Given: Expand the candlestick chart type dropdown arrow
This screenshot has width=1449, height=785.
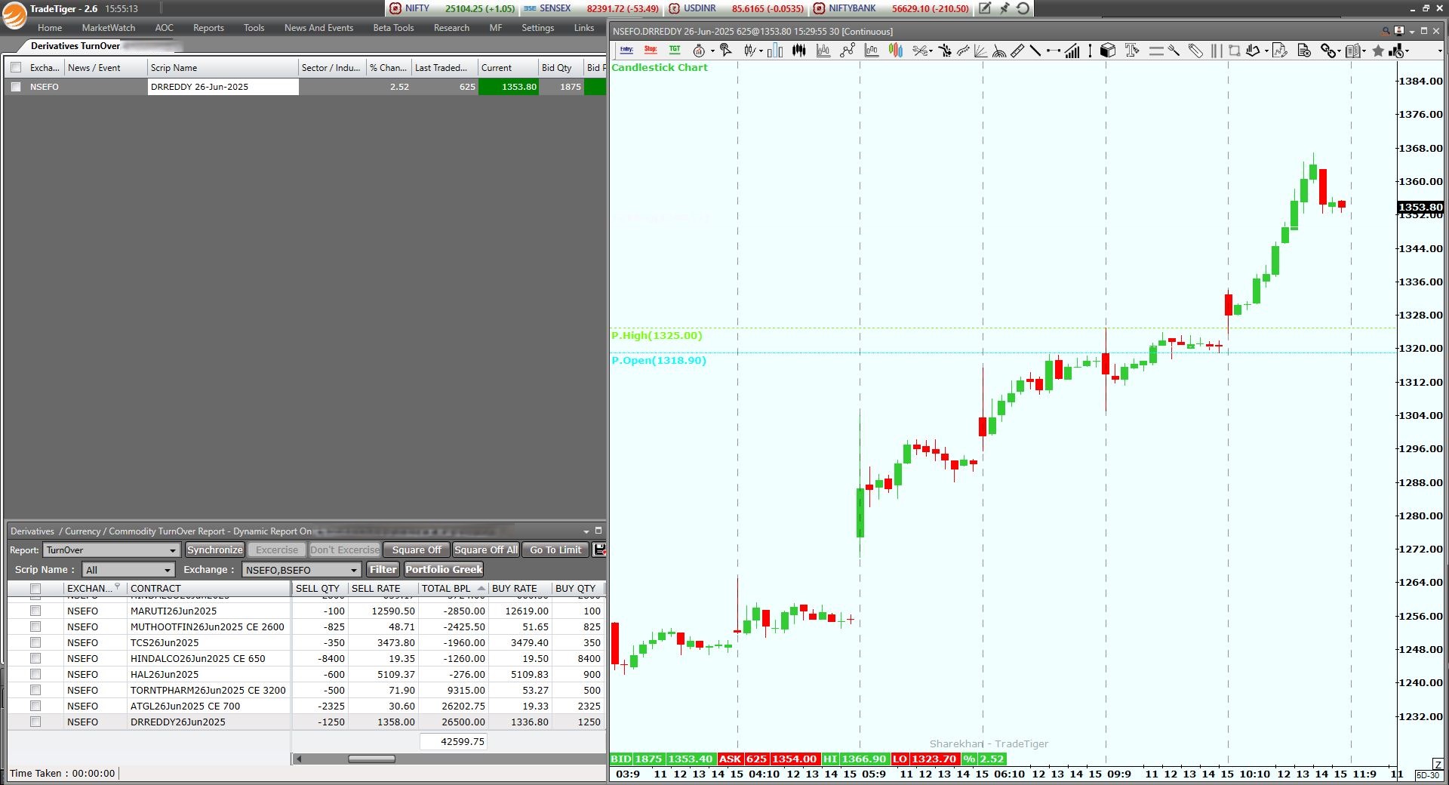Looking at the screenshot, I should point(761,51).
